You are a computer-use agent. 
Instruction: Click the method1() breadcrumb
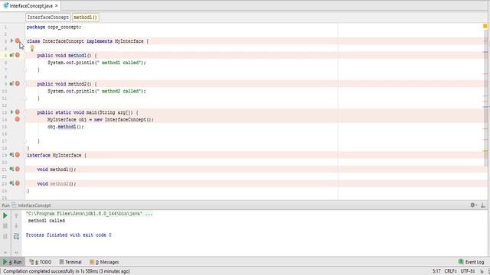pos(85,18)
